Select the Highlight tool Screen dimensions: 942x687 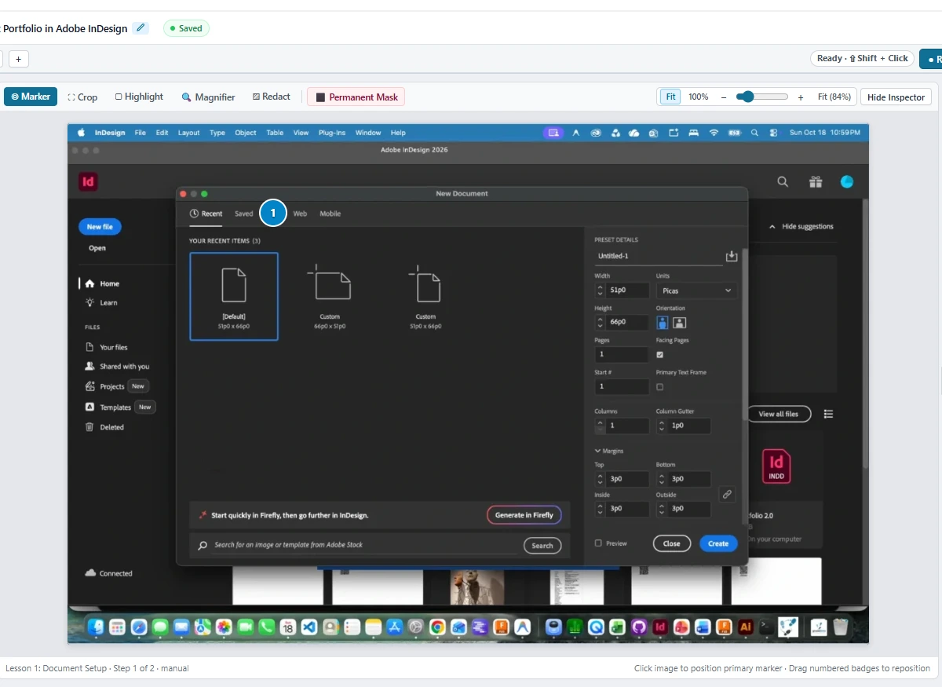coord(139,97)
